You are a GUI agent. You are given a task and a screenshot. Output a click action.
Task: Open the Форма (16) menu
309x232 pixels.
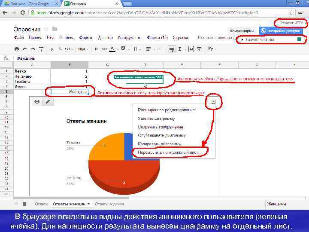coord(157,37)
